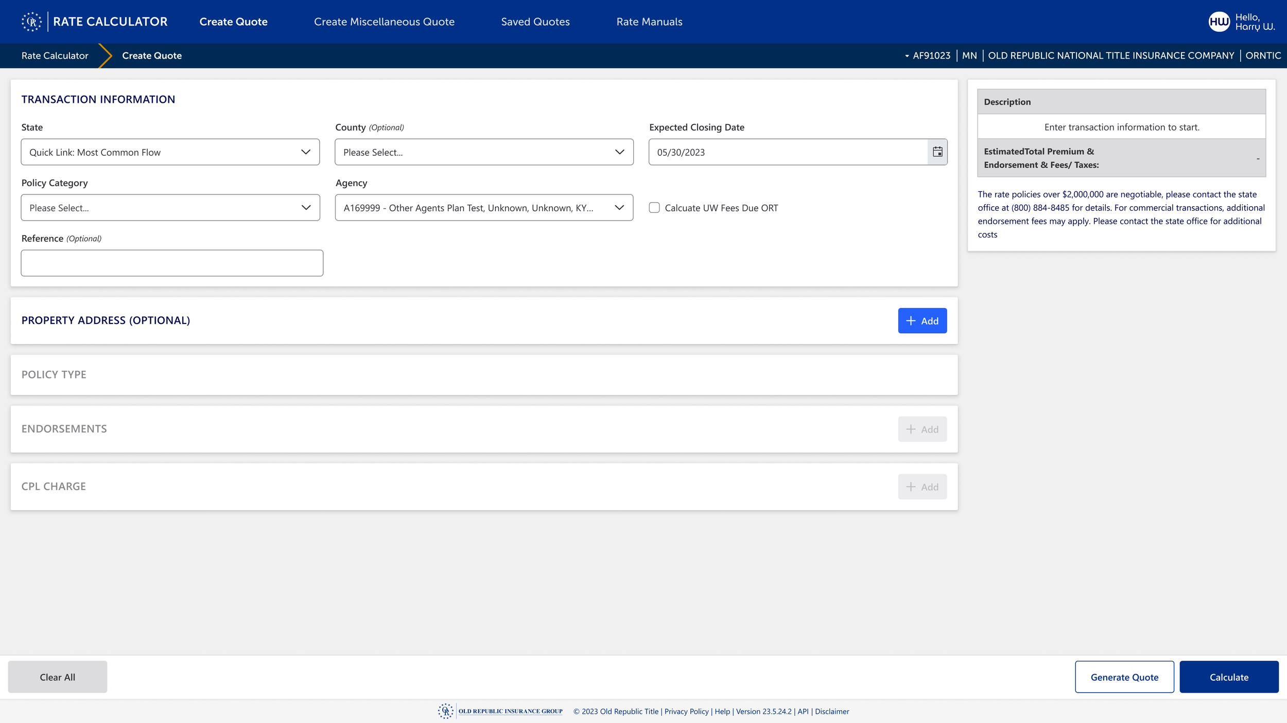Click Clear All button
1287x723 pixels.
[58, 677]
